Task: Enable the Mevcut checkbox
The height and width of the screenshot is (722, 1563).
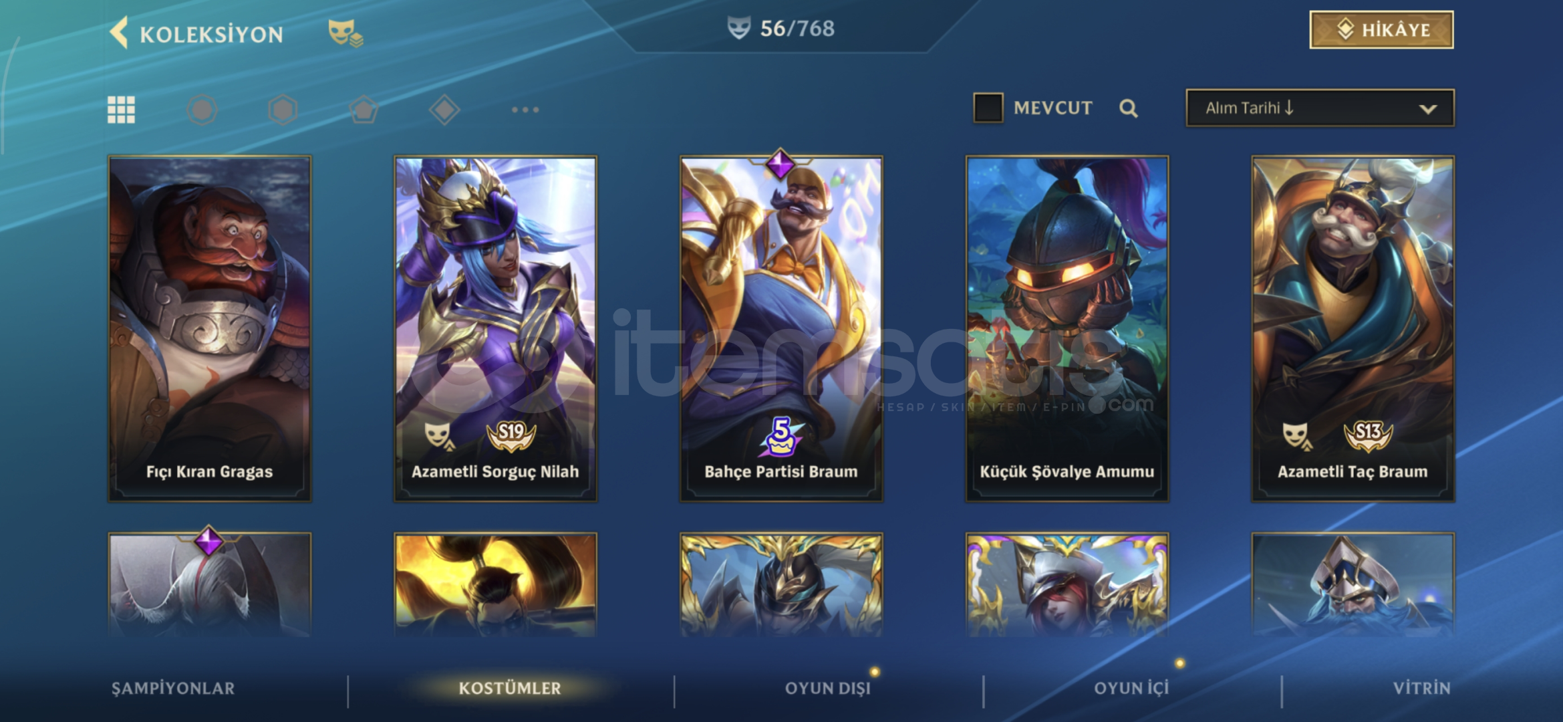Action: [x=988, y=108]
